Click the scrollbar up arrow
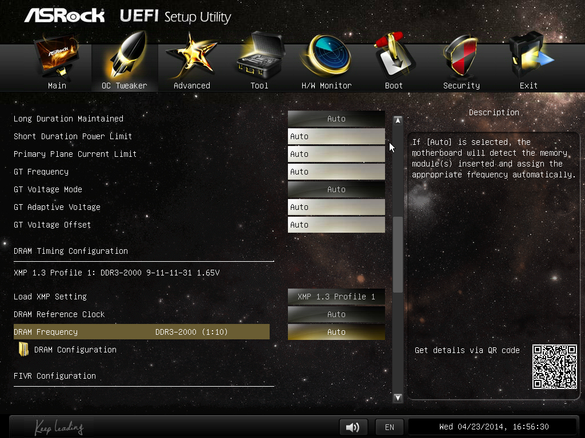Image resolution: width=585 pixels, height=438 pixels. tap(398, 121)
